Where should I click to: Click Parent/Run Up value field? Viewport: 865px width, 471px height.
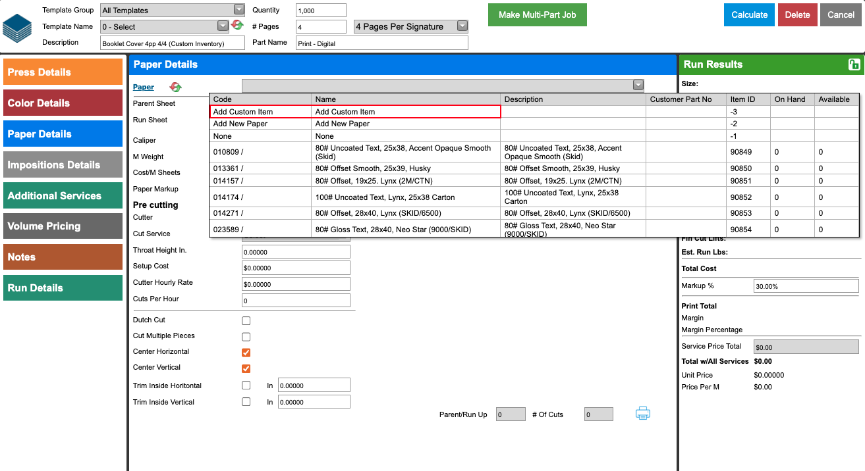click(511, 414)
